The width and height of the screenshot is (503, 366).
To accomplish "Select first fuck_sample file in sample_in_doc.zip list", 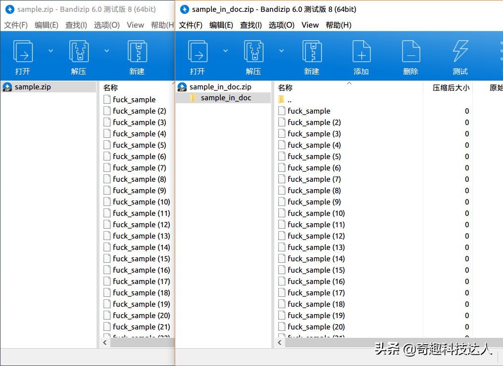I will 309,111.
